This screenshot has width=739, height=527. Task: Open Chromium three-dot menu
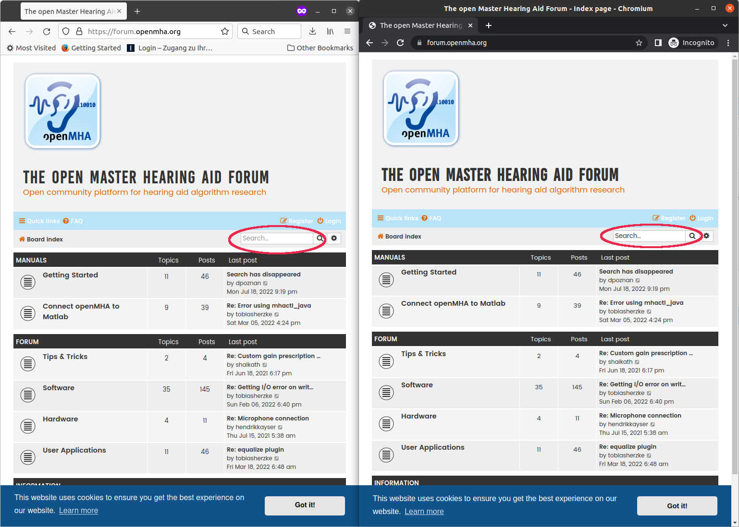coord(728,43)
